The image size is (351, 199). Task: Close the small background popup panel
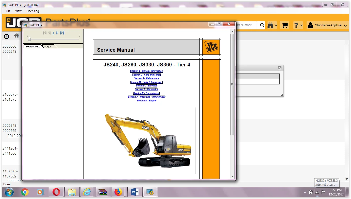point(280,68)
